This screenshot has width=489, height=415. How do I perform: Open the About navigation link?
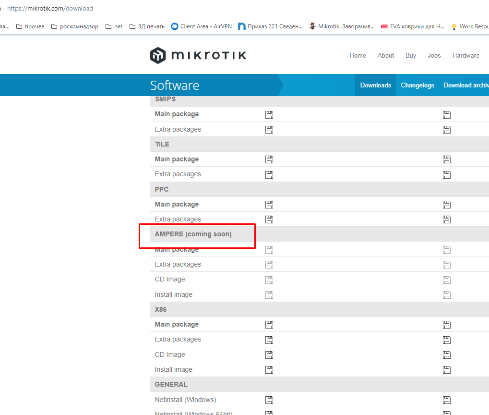[385, 55]
